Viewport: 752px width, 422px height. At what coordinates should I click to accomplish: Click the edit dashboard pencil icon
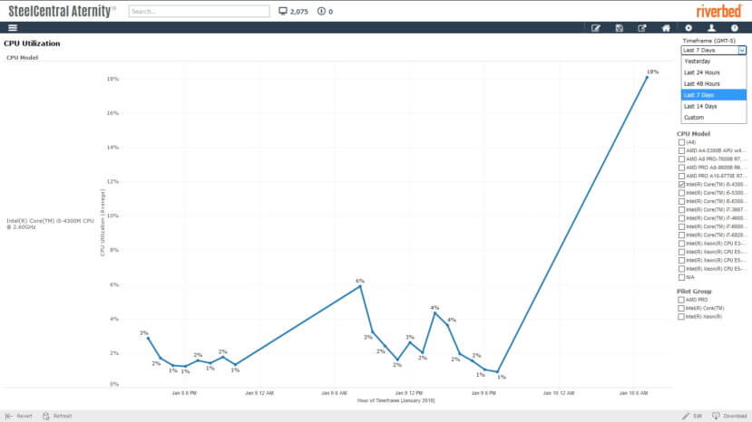pos(596,28)
